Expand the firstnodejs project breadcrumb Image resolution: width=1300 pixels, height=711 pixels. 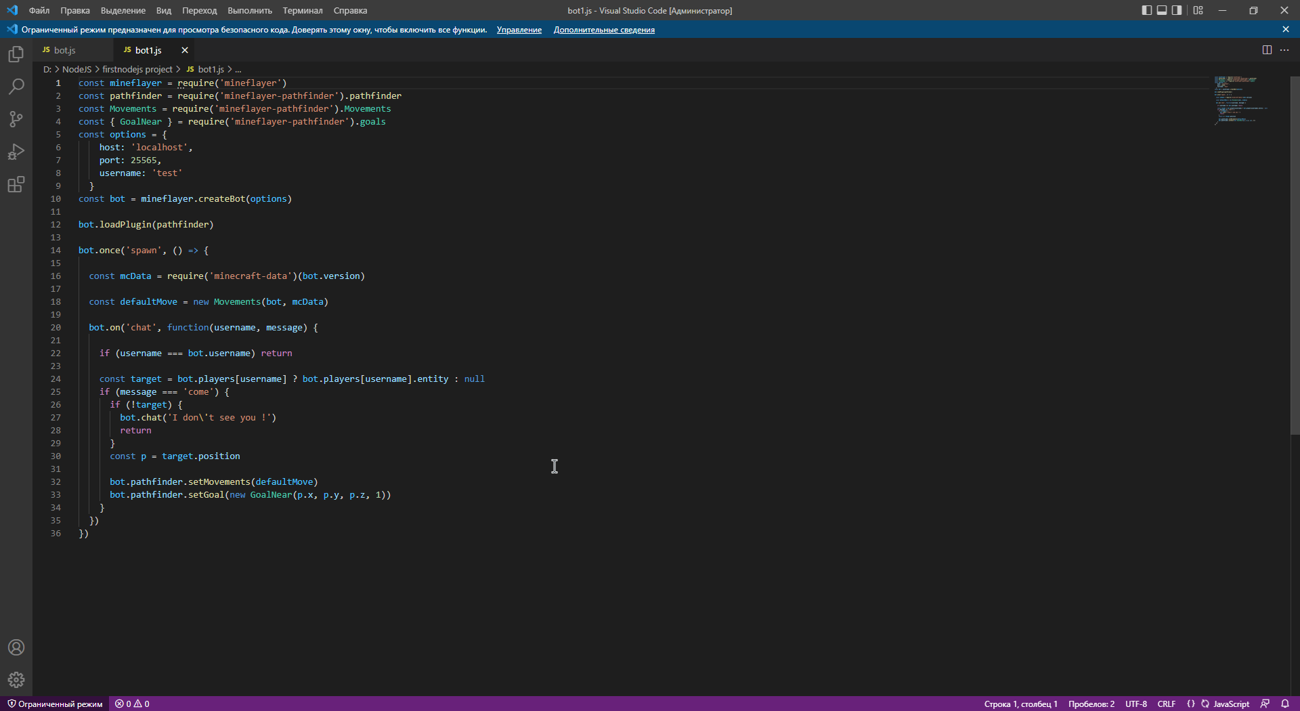click(138, 69)
